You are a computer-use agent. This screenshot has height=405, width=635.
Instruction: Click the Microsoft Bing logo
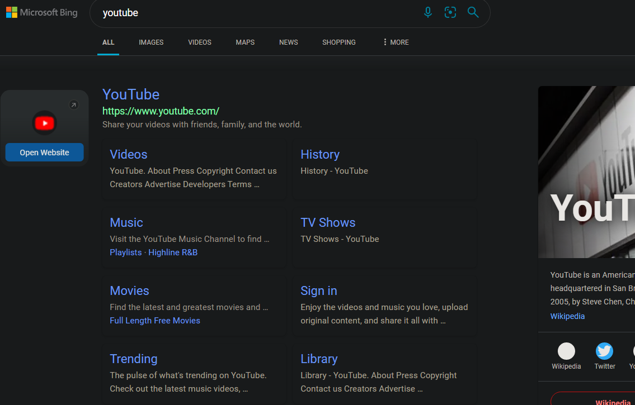(42, 12)
